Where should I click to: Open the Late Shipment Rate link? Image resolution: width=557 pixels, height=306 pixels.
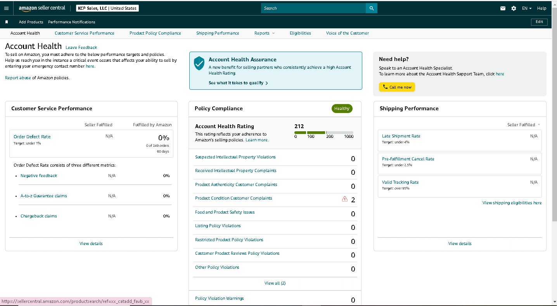401,136
